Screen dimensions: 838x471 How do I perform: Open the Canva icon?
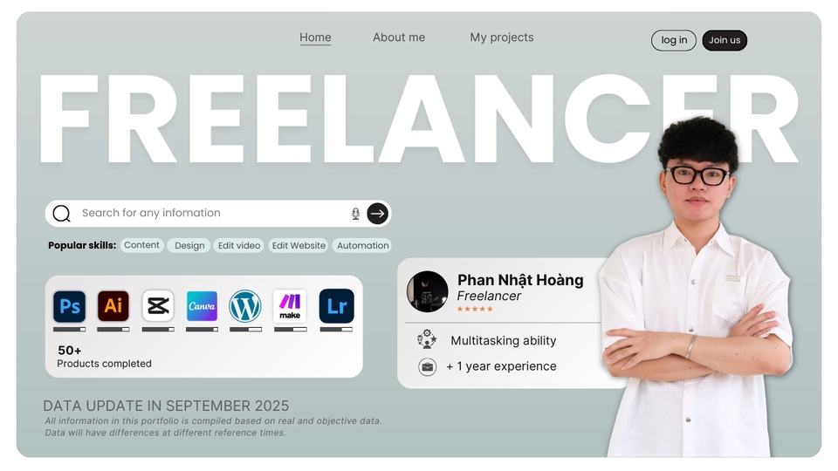(x=202, y=306)
